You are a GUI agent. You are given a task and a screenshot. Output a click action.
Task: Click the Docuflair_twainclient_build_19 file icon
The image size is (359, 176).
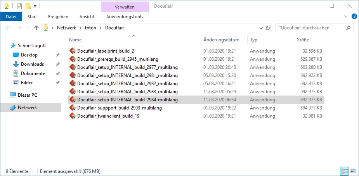click(72, 116)
